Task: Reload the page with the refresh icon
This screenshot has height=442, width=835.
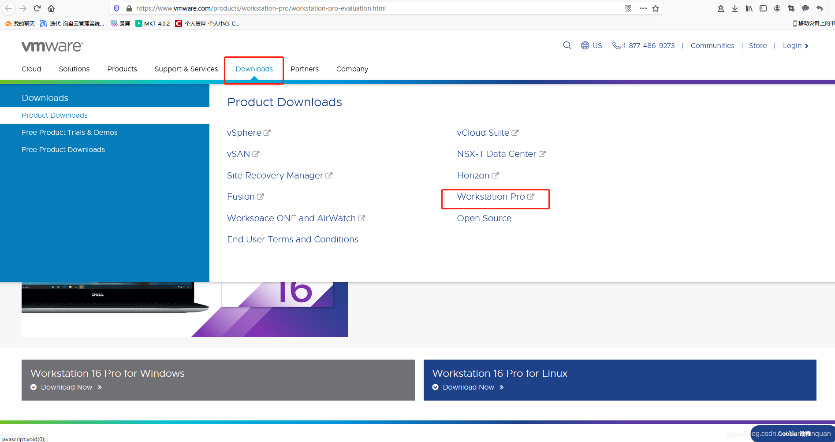Action: (37, 8)
